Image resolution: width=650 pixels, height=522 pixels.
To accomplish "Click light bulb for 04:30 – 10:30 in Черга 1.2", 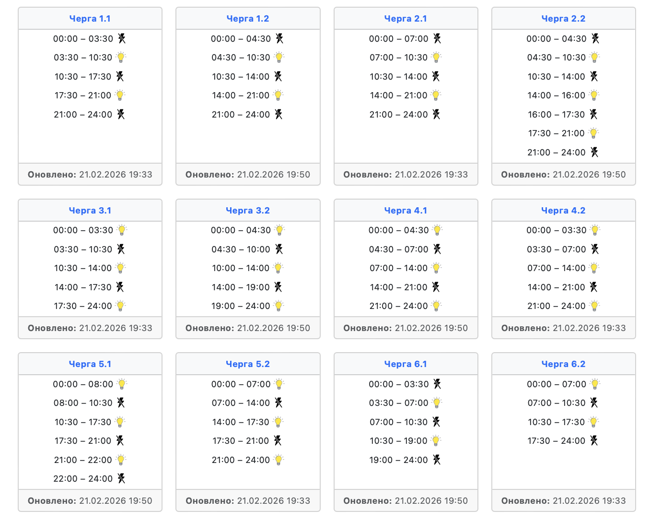I will (x=279, y=58).
